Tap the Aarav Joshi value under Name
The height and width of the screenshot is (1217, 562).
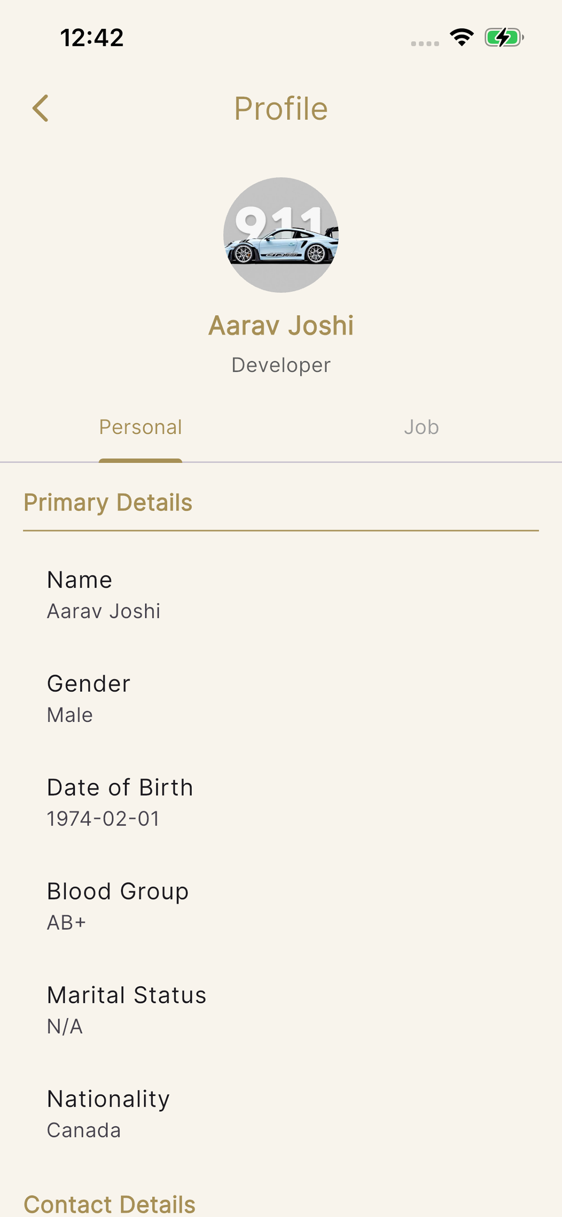104,611
